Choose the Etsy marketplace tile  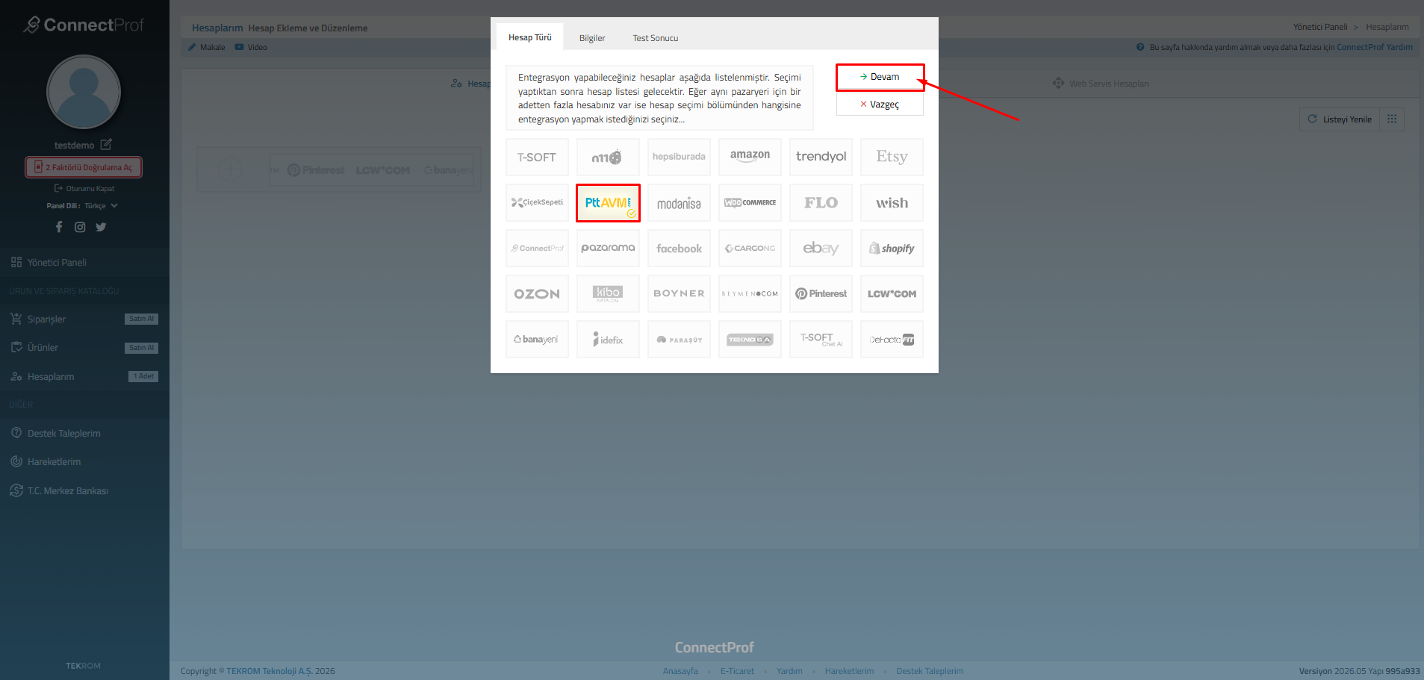(x=892, y=157)
